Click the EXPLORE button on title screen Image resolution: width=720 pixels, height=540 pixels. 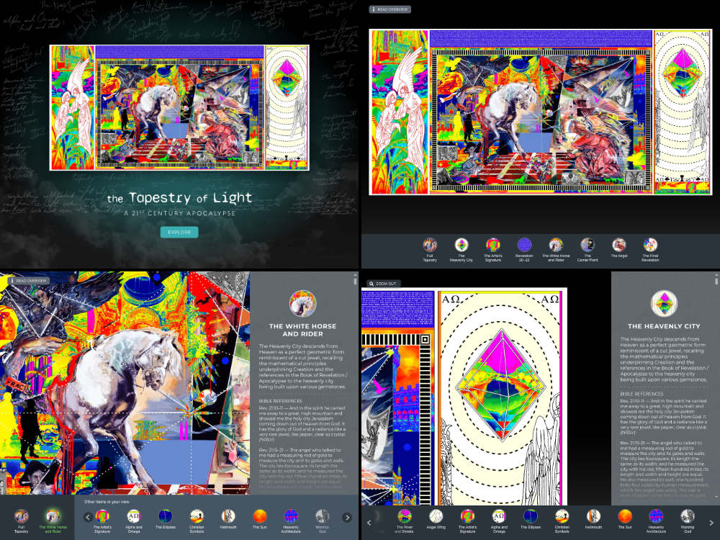(179, 232)
